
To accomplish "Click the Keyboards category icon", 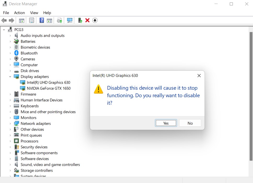I will click(x=16, y=106).
